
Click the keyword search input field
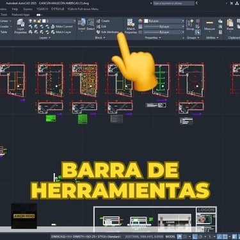click(173, 3)
